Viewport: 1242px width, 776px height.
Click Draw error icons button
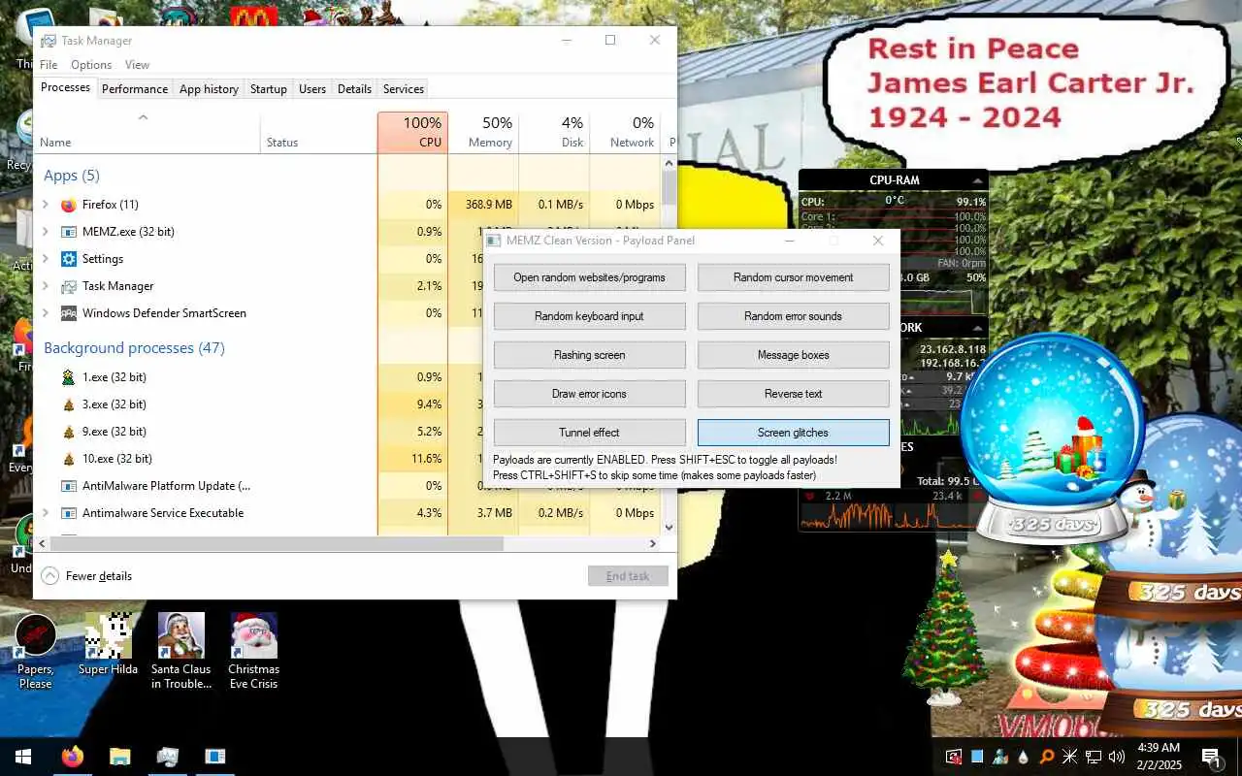click(590, 394)
